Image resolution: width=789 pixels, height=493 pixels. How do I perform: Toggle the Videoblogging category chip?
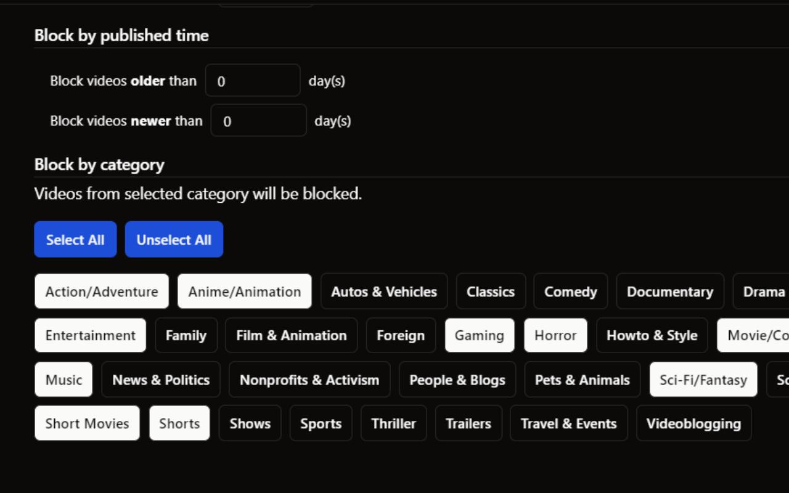point(693,423)
